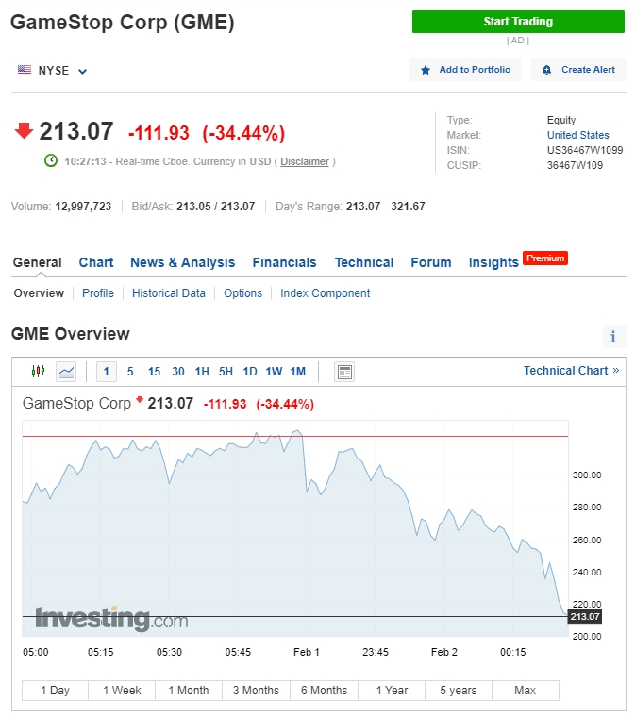Viewport: 635px width, 717px height.
Task: Select 1M chart interval
Action: click(x=298, y=372)
